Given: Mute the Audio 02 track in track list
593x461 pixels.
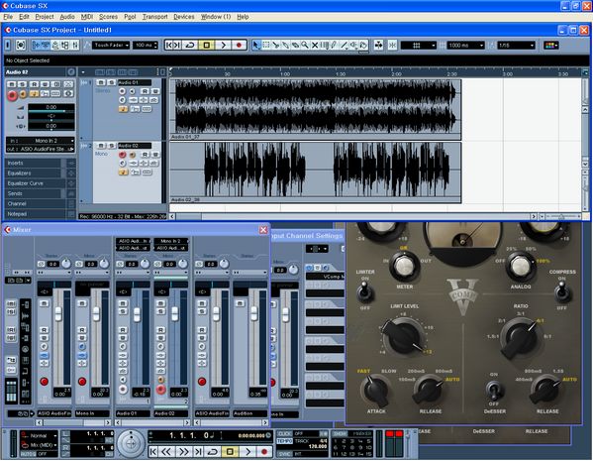Looking at the screenshot, I should [101, 146].
